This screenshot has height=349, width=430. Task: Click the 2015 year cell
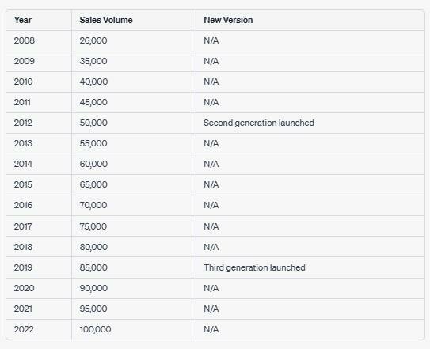click(x=39, y=184)
